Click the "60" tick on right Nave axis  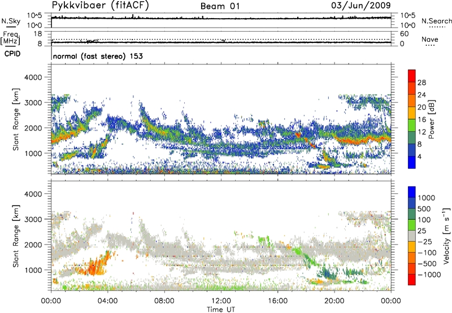click(x=404, y=34)
